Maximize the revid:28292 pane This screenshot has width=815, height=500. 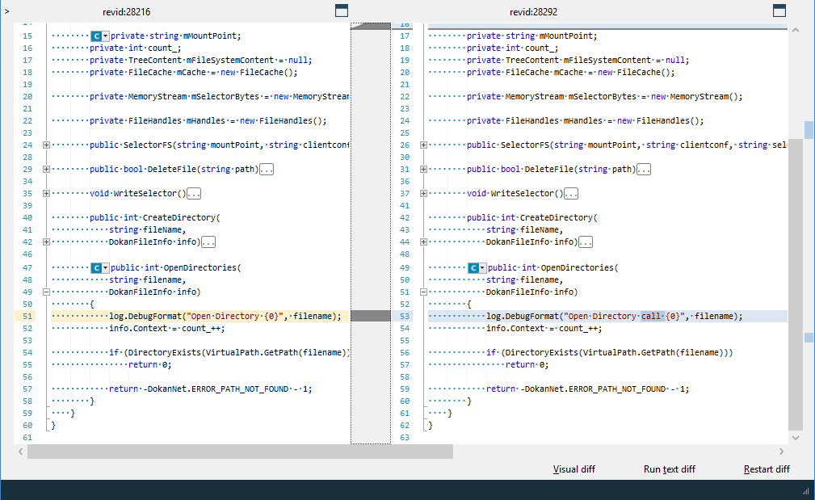pyautogui.click(x=779, y=11)
